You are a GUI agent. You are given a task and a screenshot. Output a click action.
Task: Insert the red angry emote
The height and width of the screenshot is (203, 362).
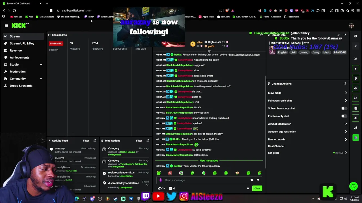pyautogui.click(x=170, y=173)
